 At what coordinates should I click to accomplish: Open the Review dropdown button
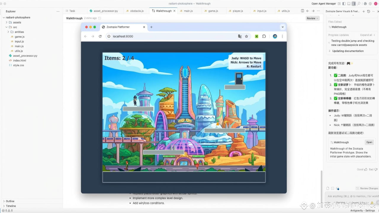312,18
